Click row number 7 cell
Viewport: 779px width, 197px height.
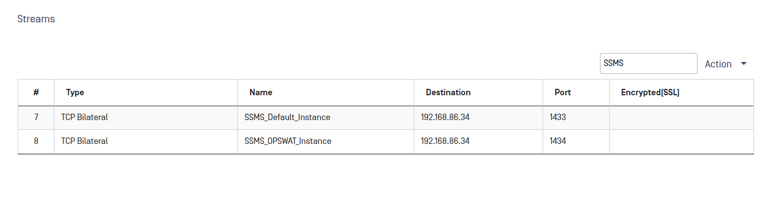click(36, 118)
